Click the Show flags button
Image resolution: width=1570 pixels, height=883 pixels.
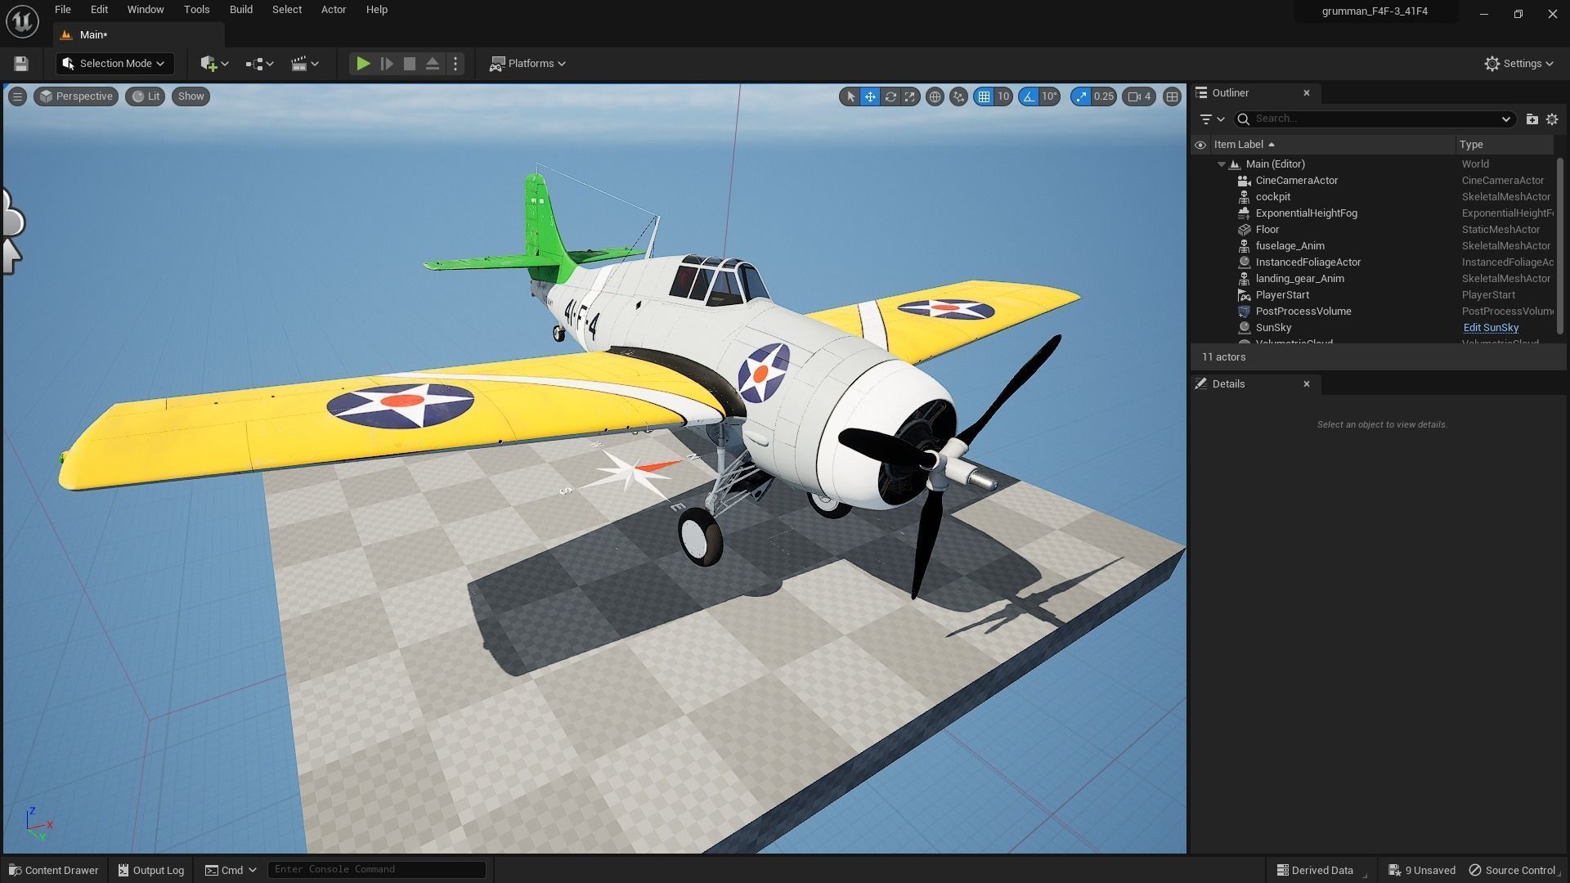point(191,96)
